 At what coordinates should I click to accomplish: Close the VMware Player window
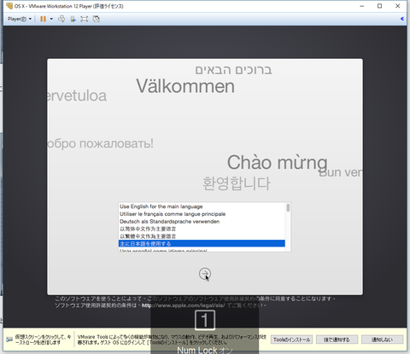pos(398,6)
